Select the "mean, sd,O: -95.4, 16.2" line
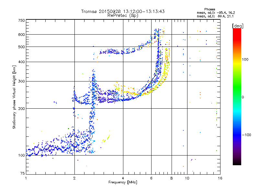Screen dimensions: 259x194 pos(216,13)
